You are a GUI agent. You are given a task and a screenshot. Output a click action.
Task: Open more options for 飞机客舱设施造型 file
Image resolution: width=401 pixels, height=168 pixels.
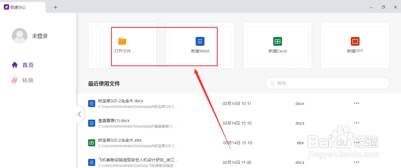coord(357,162)
